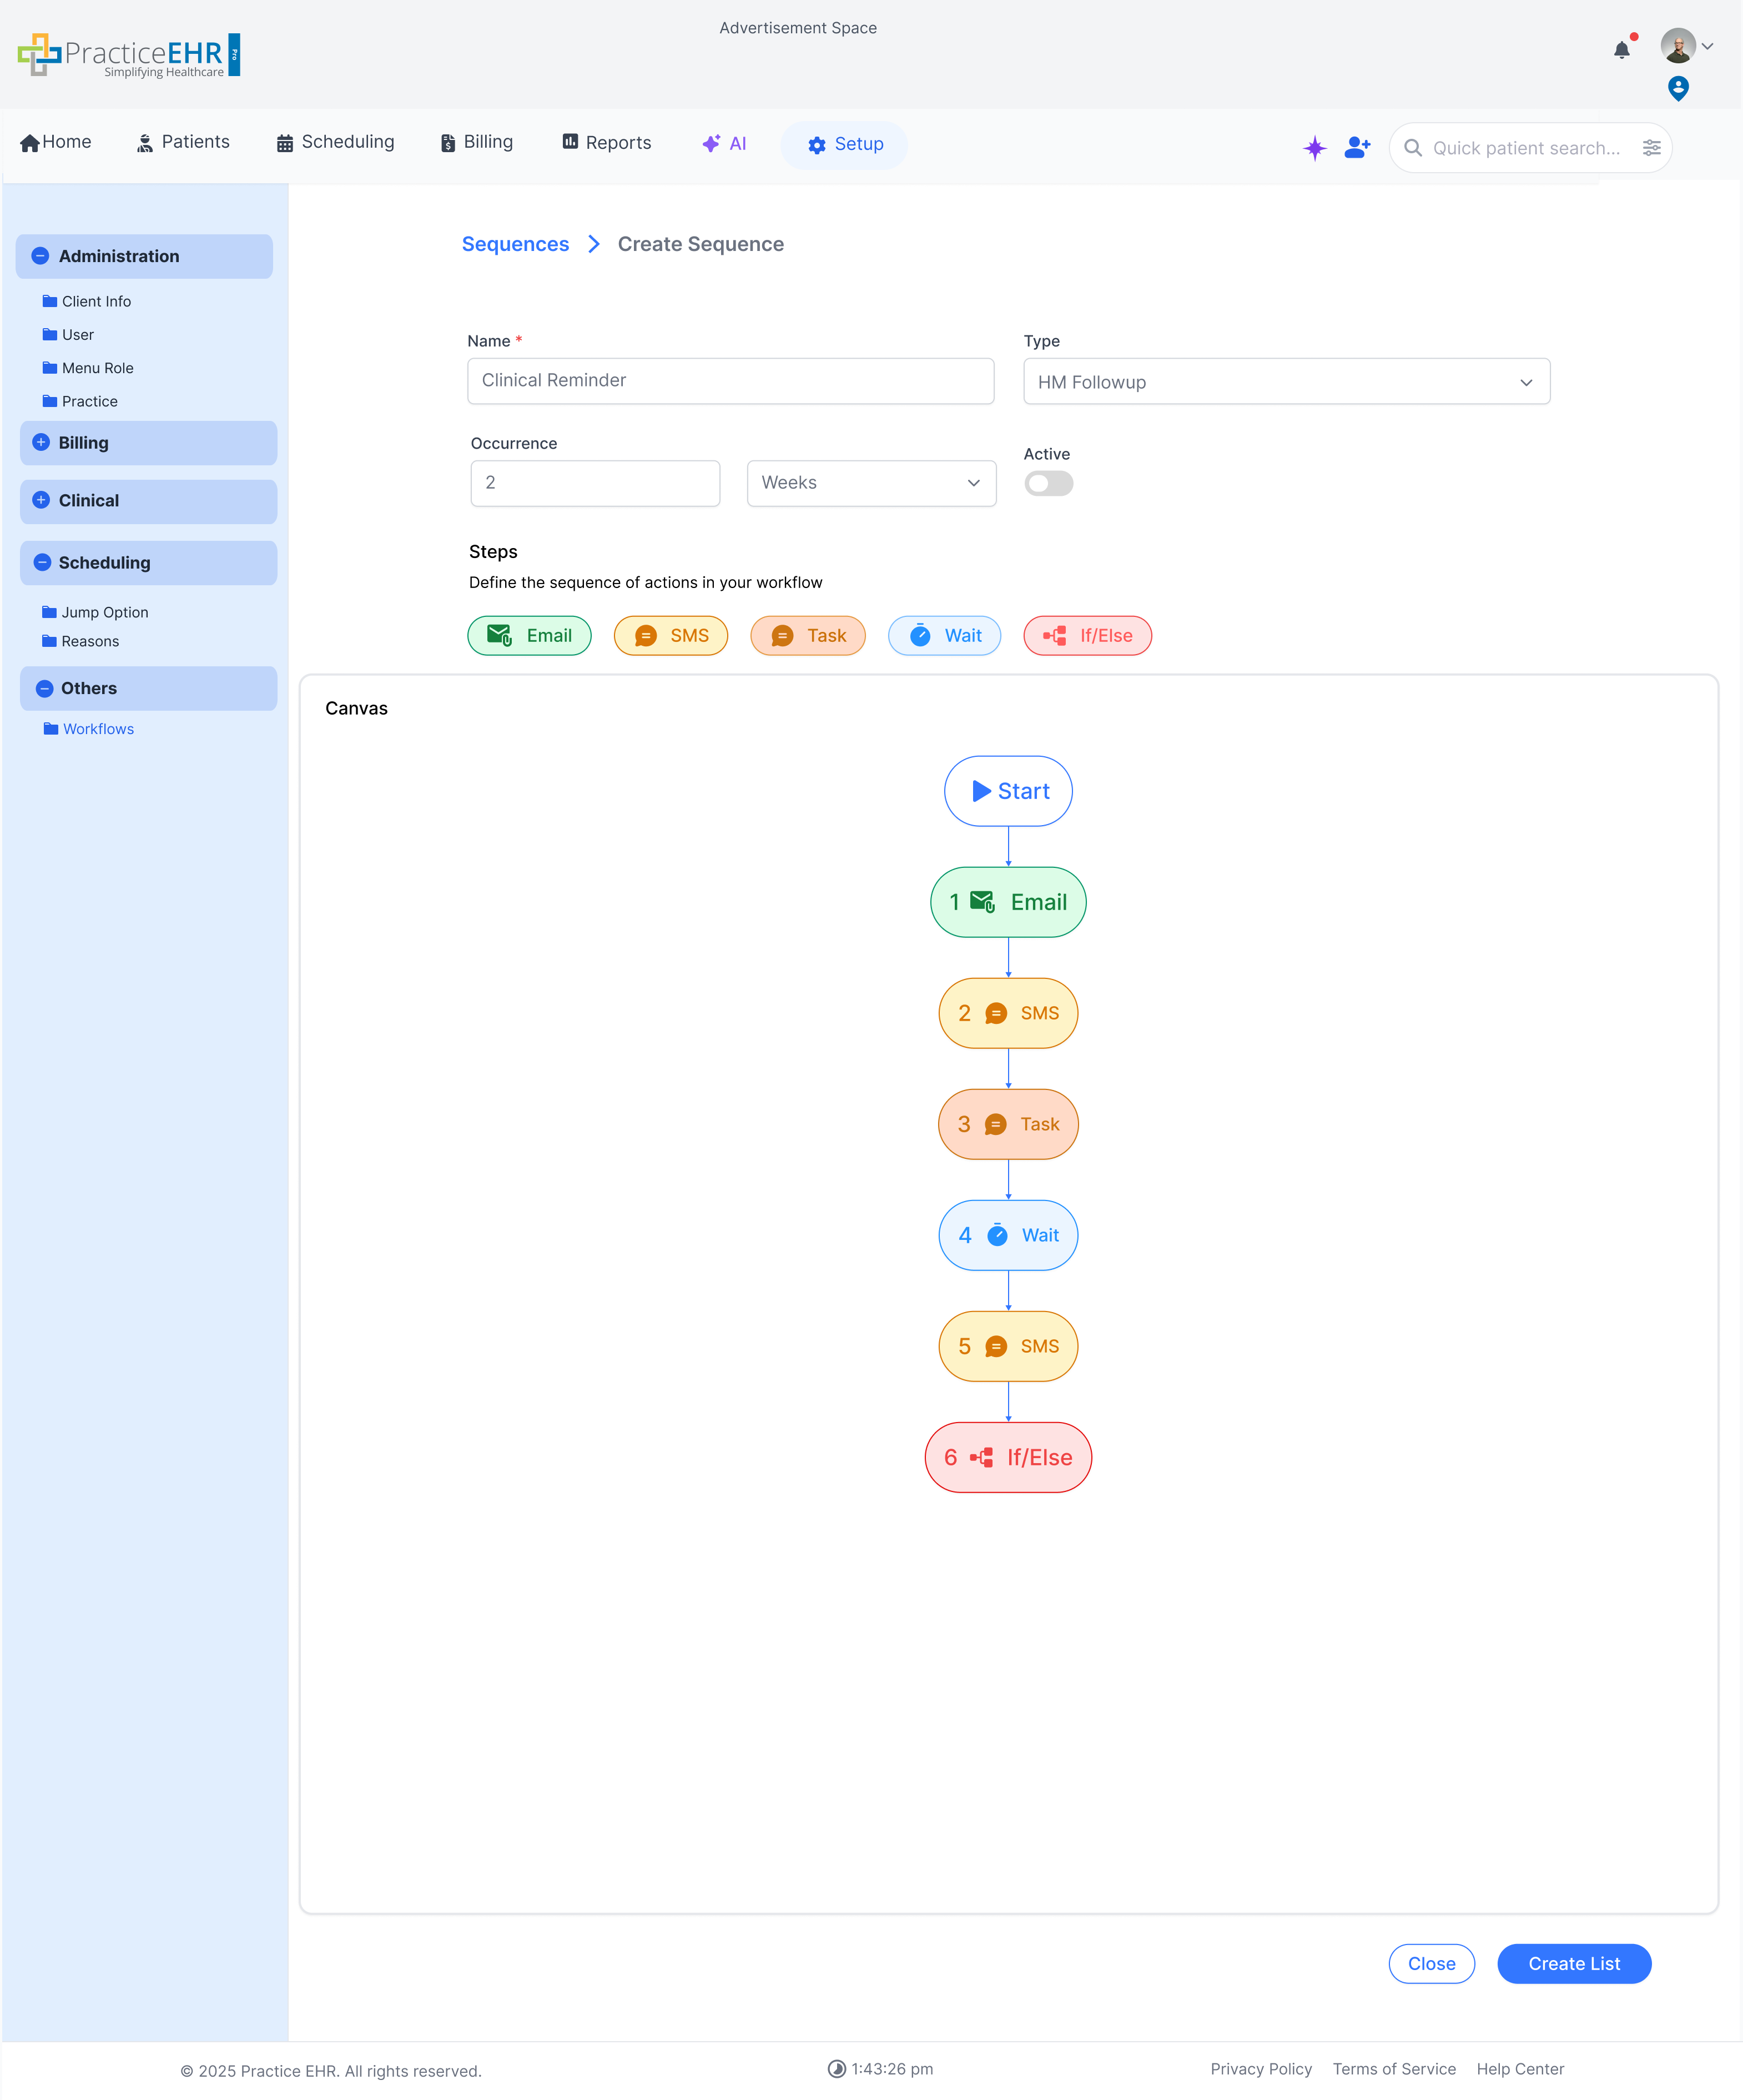1743x2100 pixels.
Task: Toggle the Active switch
Action: click(1049, 484)
